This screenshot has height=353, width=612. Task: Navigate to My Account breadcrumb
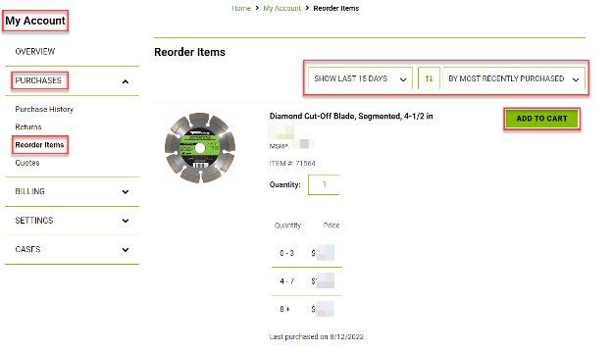point(281,8)
